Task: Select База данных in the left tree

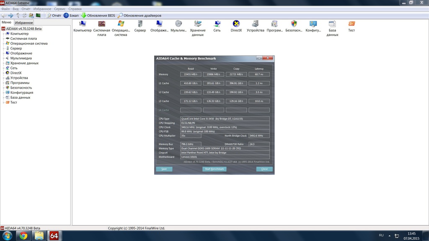Action: [x=20, y=97]
